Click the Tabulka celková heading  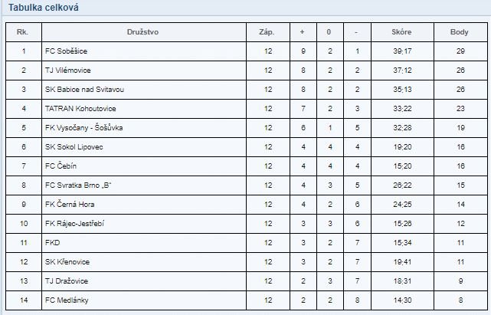43,7
